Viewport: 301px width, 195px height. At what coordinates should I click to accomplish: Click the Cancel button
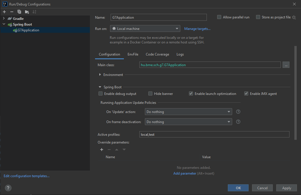pos(262,188)
